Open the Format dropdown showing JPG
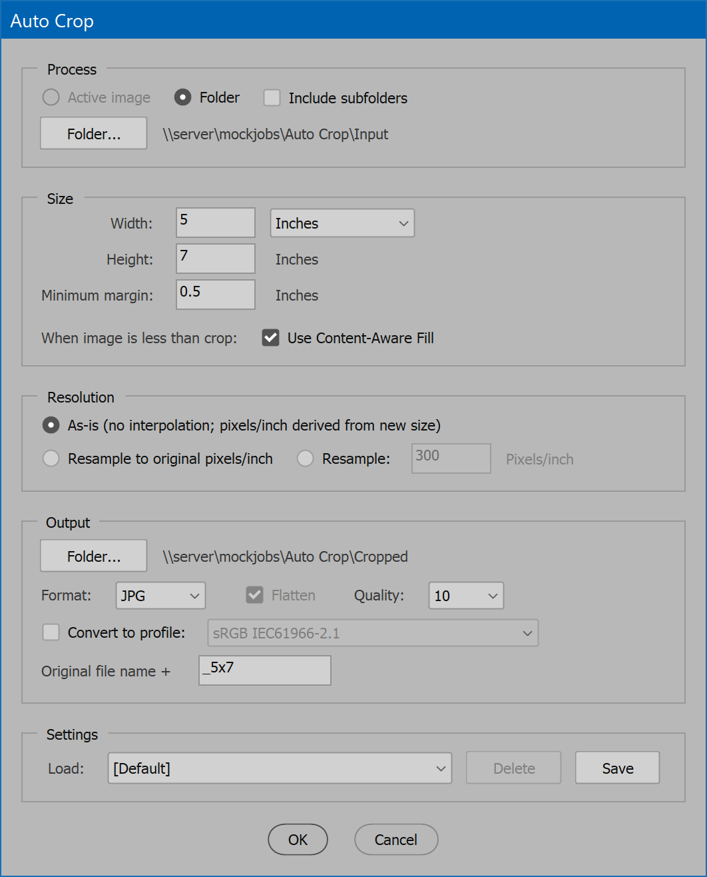This screenshot has width=707, height=877. (x=160, y=595)
